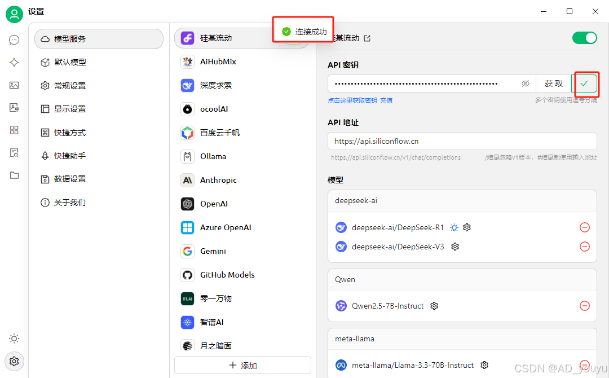This screenshot has height=378, width=609.
Task: Open the knowledge base icon in sidebar
Action: coord(14,153)
